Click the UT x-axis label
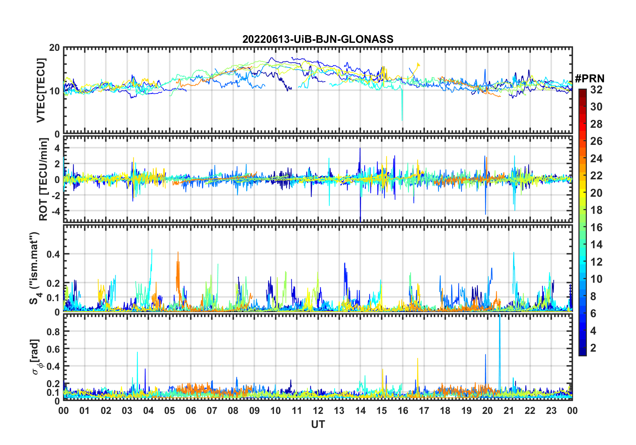 (x=318, y=425)
